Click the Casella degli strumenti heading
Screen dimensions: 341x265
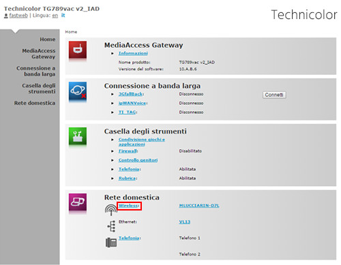tap(145, 131)
